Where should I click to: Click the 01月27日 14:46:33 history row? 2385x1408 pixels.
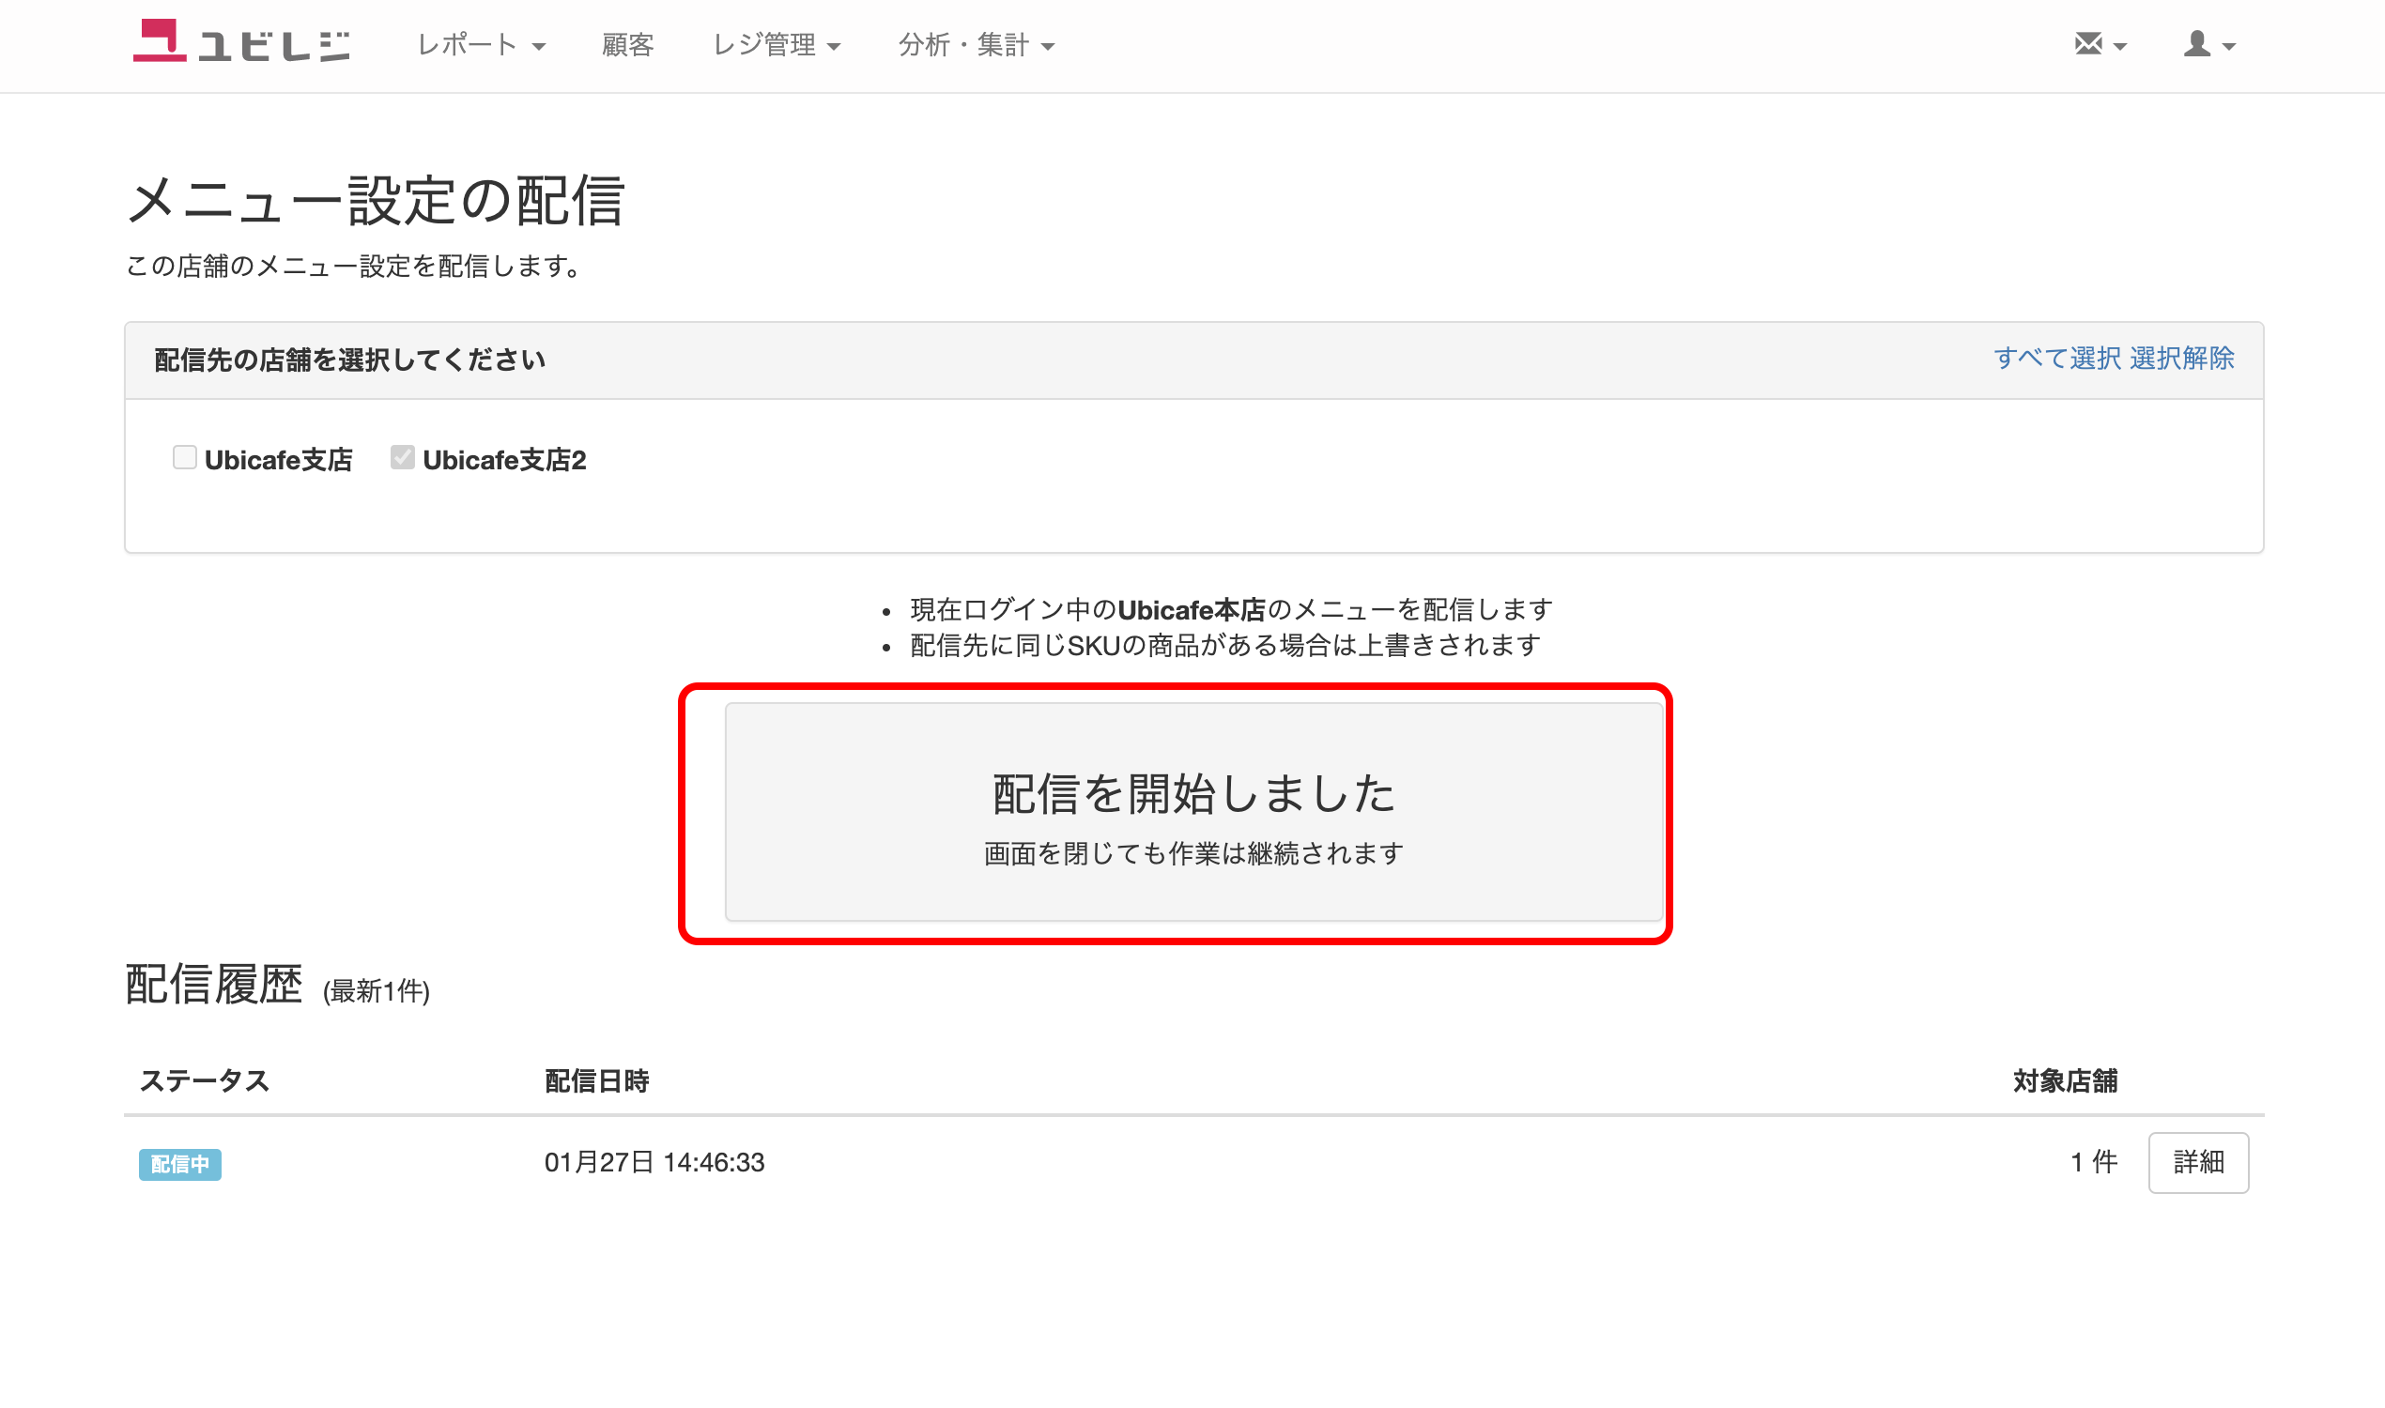pos(654,1162)
